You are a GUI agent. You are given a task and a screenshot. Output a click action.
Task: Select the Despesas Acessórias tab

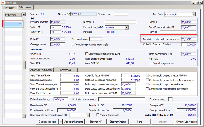tap(41, 70)
